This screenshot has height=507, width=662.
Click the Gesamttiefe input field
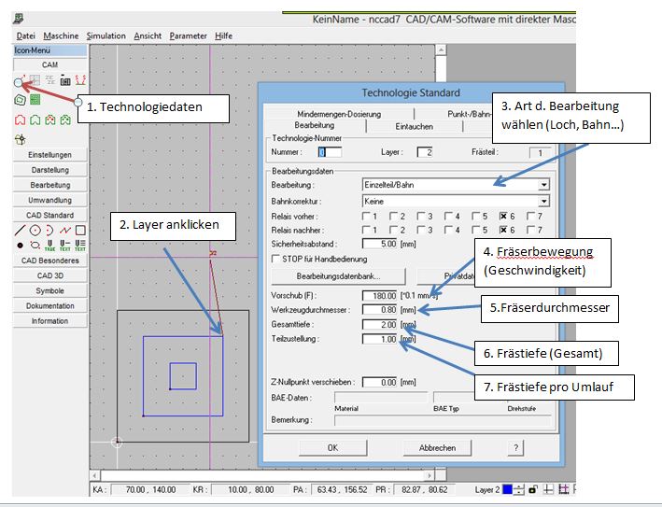click(x=380, y=324)
